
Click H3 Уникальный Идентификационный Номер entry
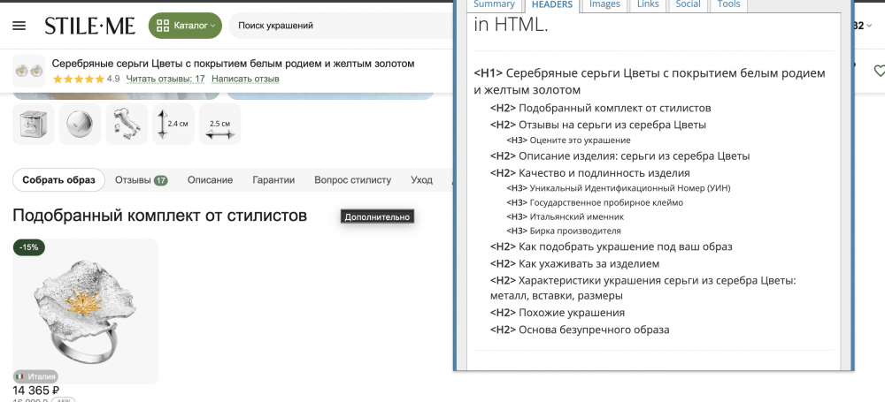click(x=618, y=188)
